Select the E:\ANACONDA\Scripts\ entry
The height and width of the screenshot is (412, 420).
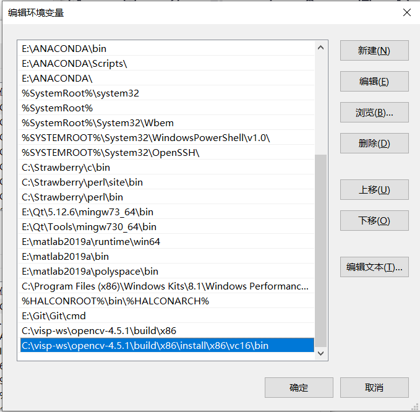coord(166,64)
